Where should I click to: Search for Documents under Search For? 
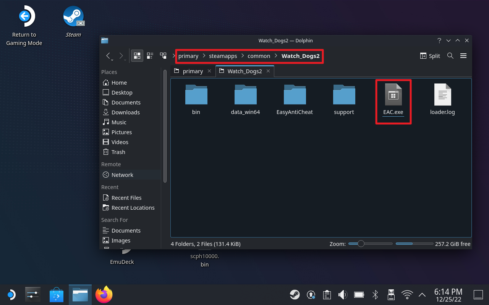[x=130, y=231]
